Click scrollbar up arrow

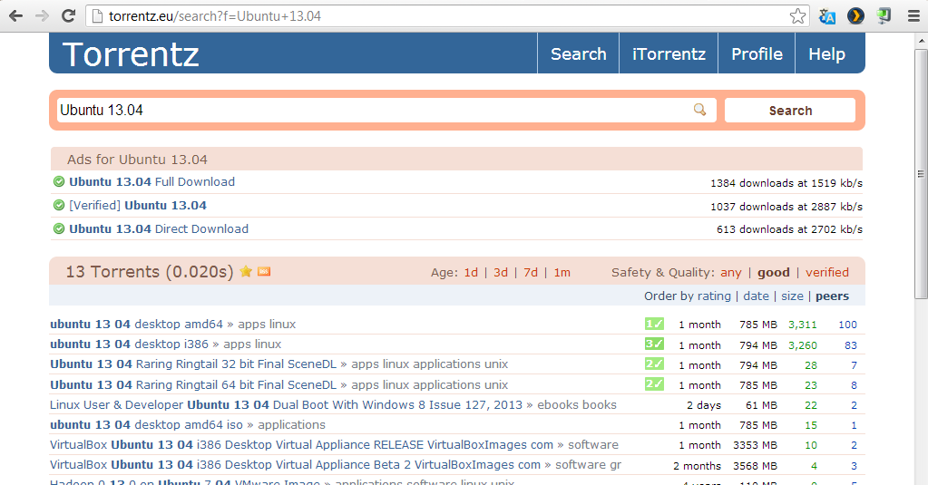point(921,42)
